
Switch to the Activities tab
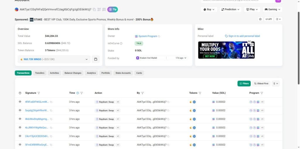54,73
